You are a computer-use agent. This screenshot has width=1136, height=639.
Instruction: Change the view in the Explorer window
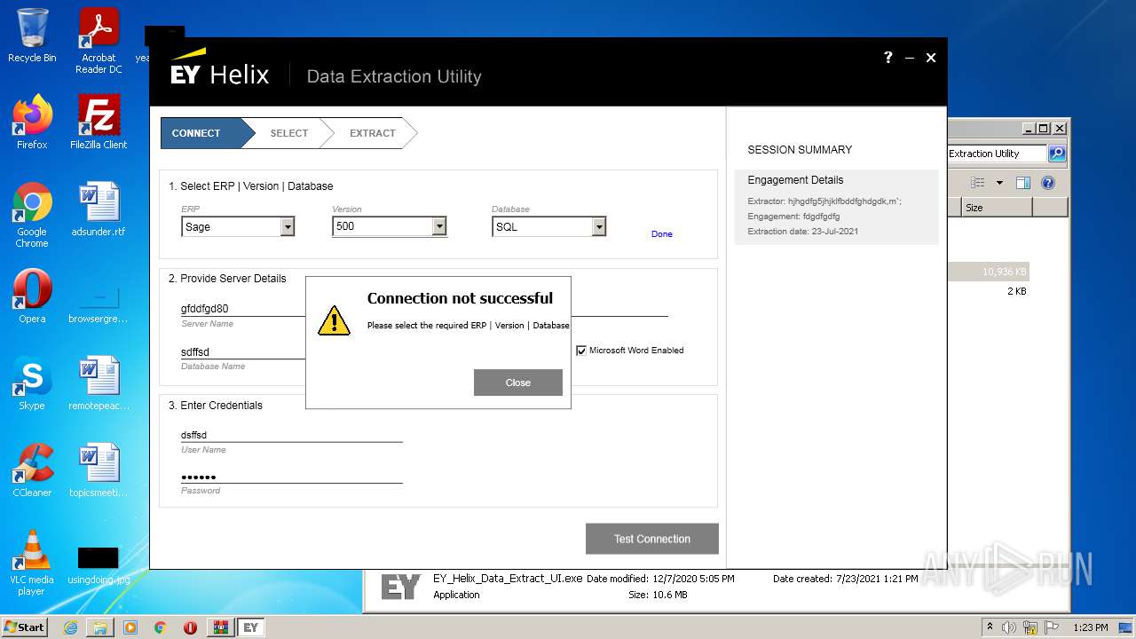coord(978,183)
